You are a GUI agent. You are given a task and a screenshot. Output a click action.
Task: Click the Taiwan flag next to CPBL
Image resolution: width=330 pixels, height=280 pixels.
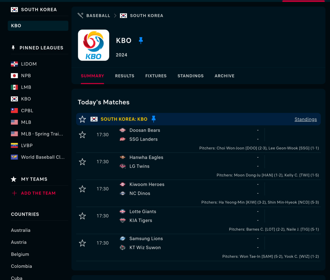point(14,110)
